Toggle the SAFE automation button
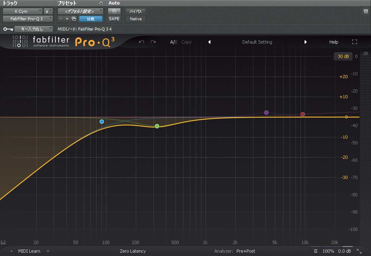The image size is (371, 256). pyautogui.click(x=114, y=19)
